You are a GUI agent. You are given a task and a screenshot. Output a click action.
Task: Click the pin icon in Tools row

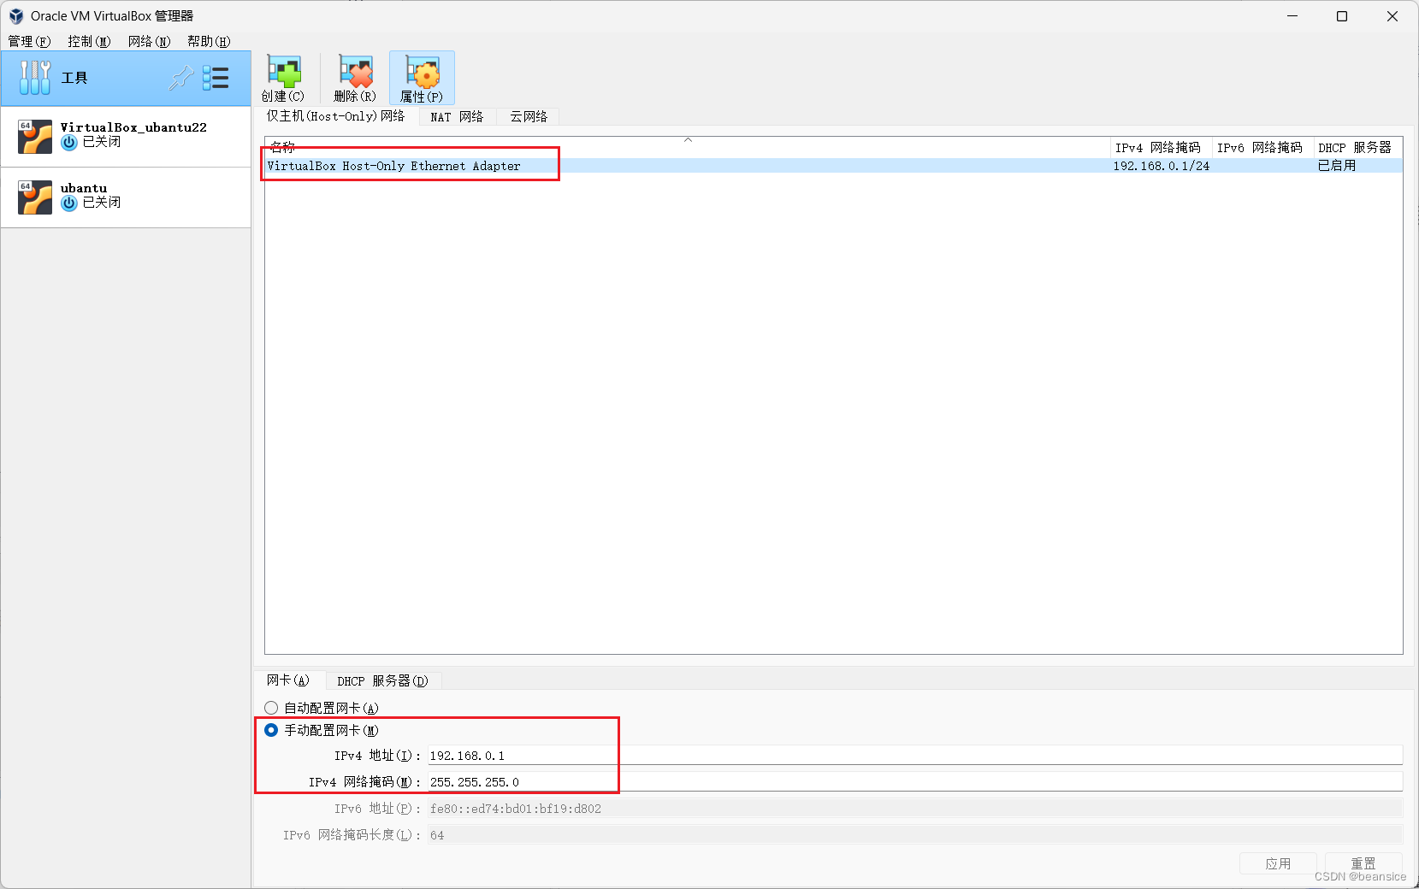click(x=180, y=78)
